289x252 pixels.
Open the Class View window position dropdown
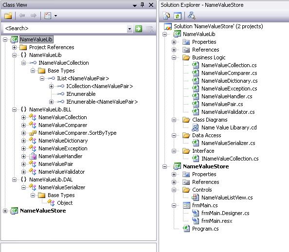(135, 5)
